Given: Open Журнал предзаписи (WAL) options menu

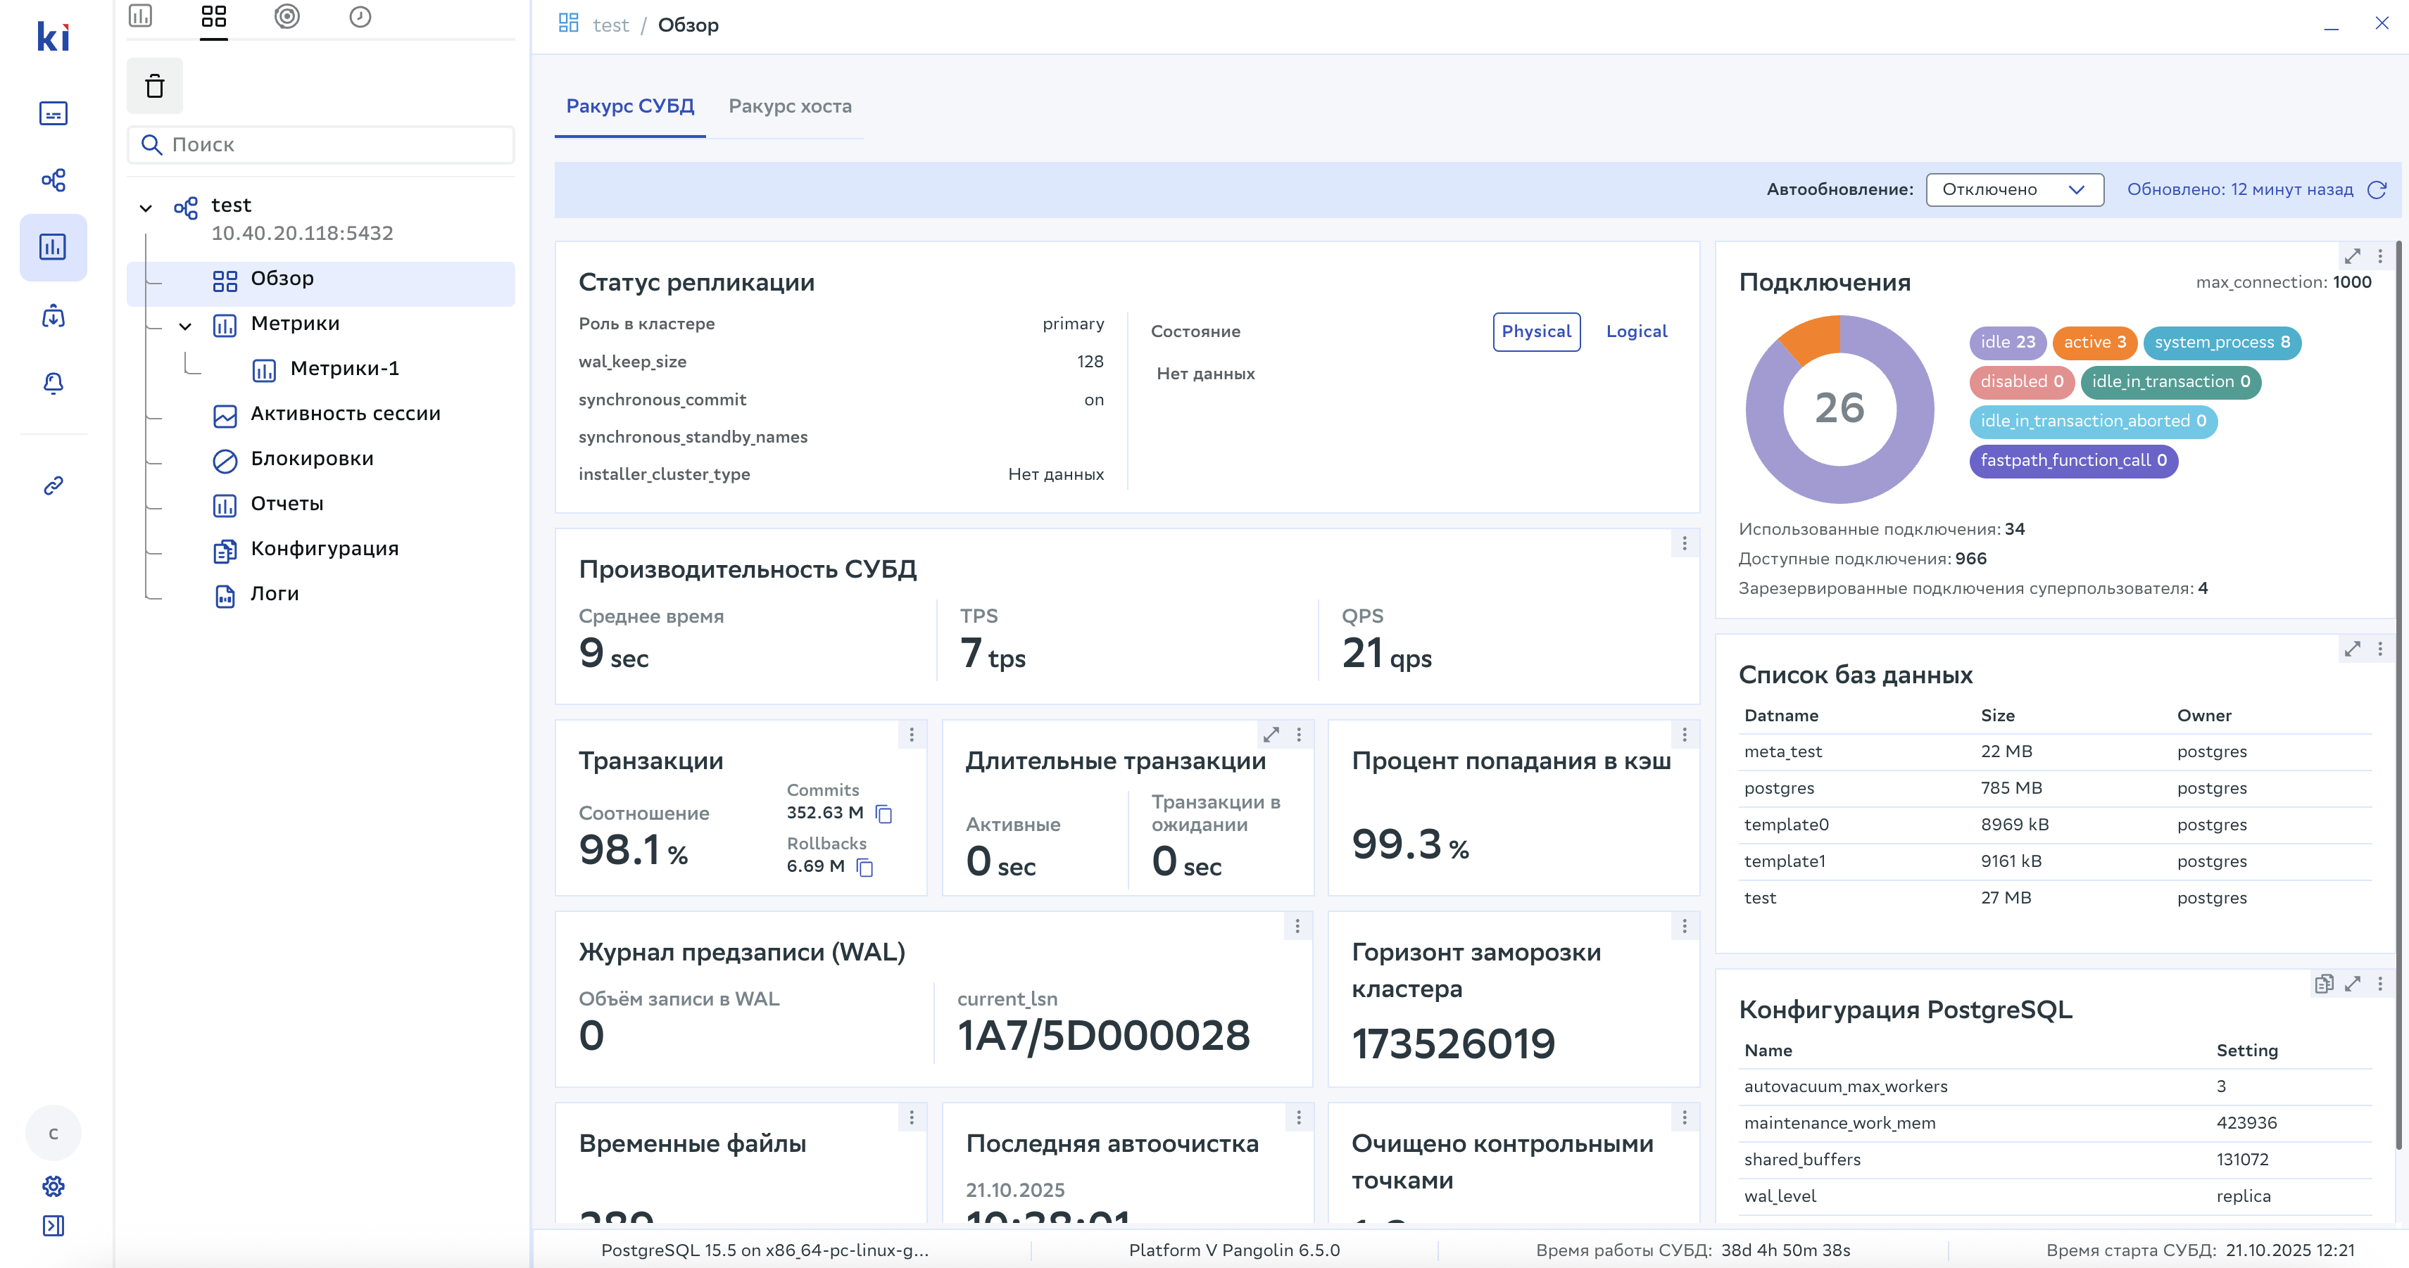Looking at the screenshot, I should point(1297,926).
